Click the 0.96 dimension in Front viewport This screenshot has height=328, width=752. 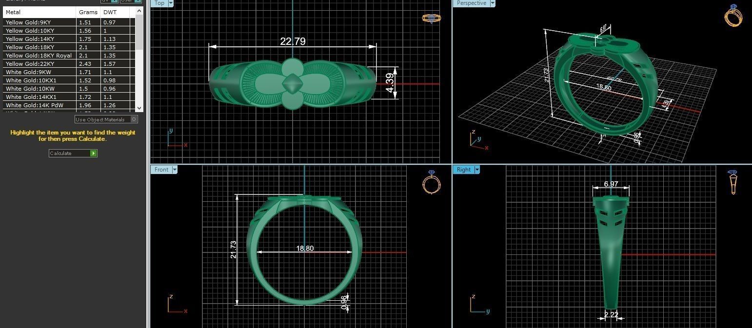coord(344,303)
